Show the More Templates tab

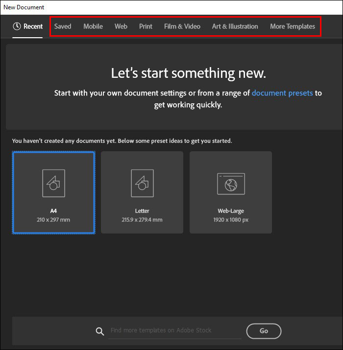click(x=293, y=26)
